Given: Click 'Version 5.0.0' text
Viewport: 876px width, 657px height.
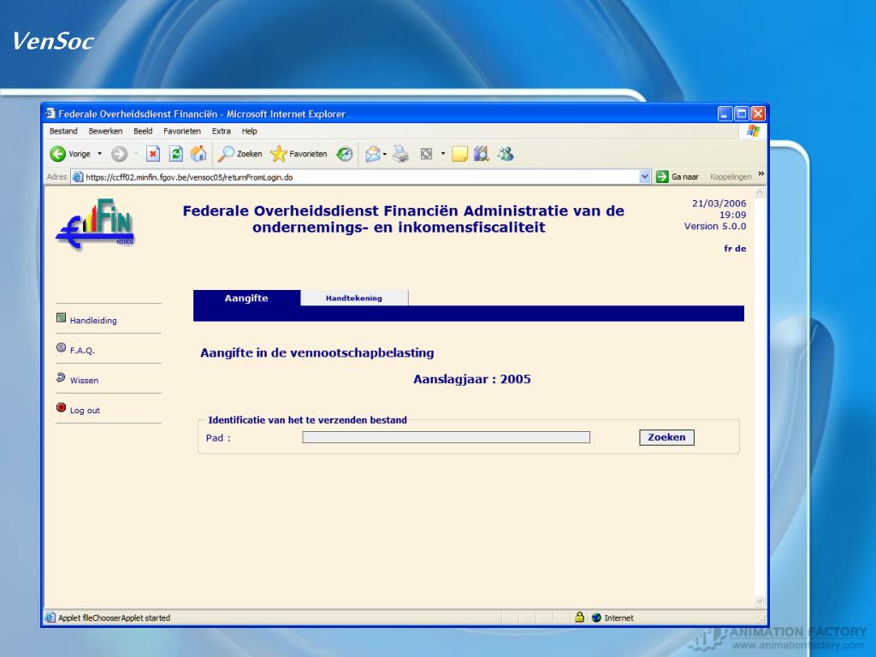Looking at the screenshot, I should (x=715, y=226).
